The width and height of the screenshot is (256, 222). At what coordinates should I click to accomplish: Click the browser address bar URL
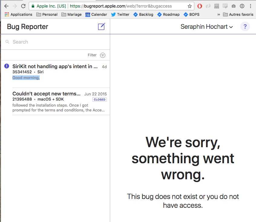121,6
